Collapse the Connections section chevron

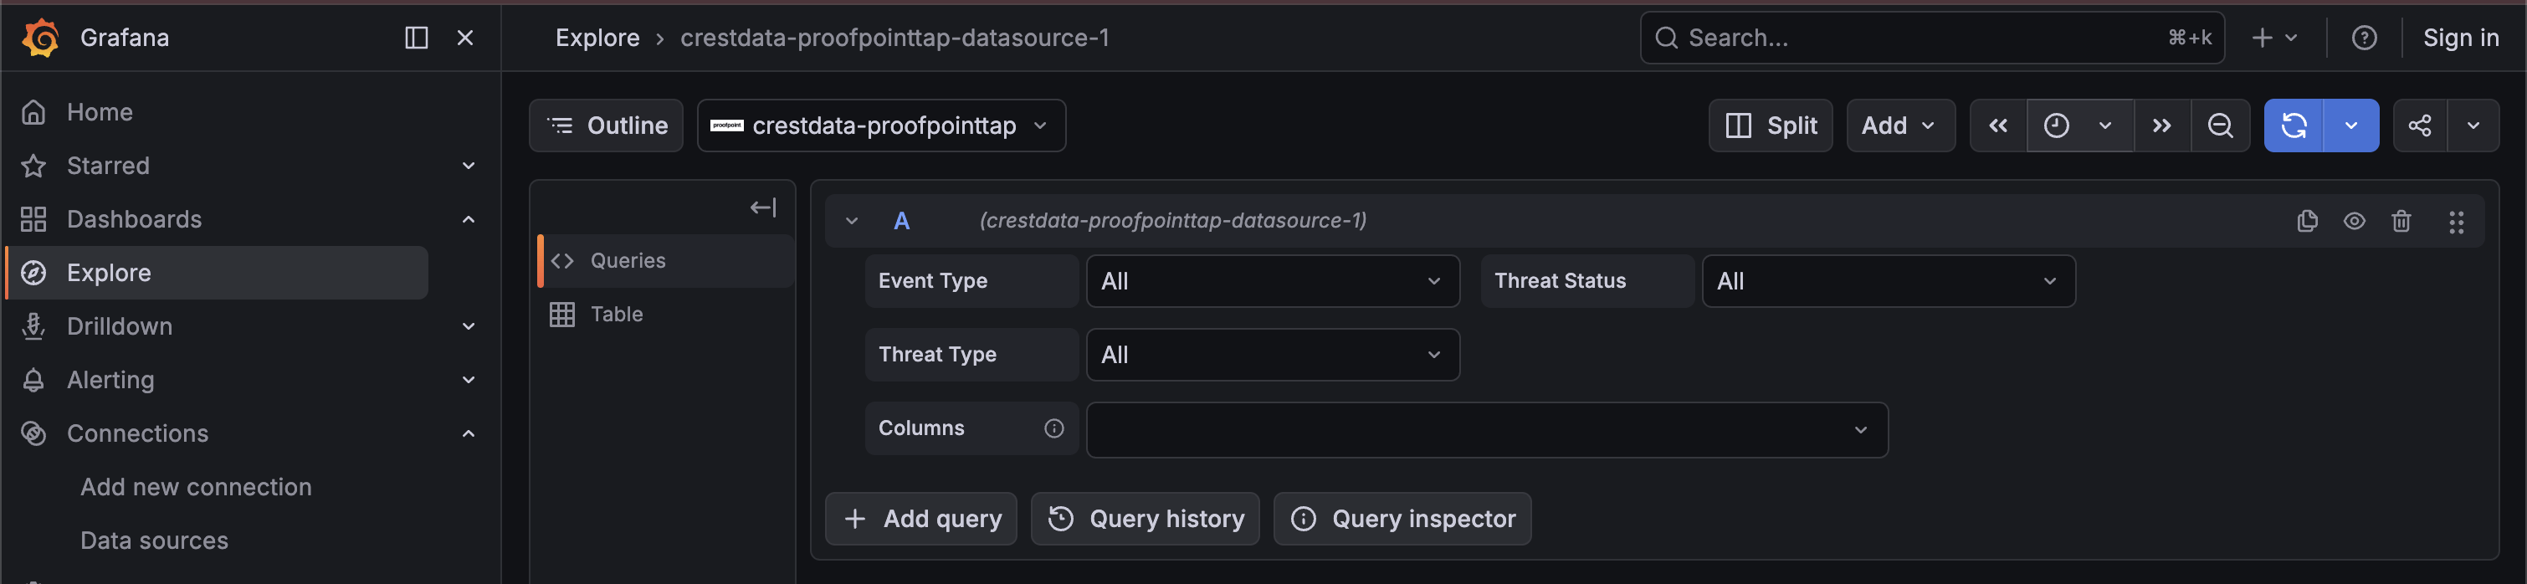(x=468, y=433)
